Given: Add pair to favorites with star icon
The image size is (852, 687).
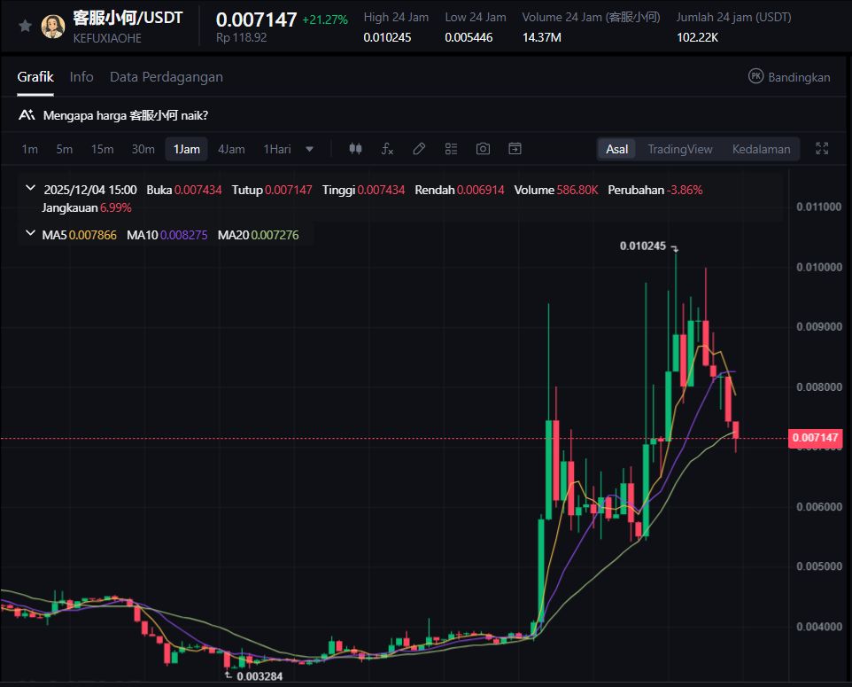Looking at the screenshot, I should coord(25,27).
